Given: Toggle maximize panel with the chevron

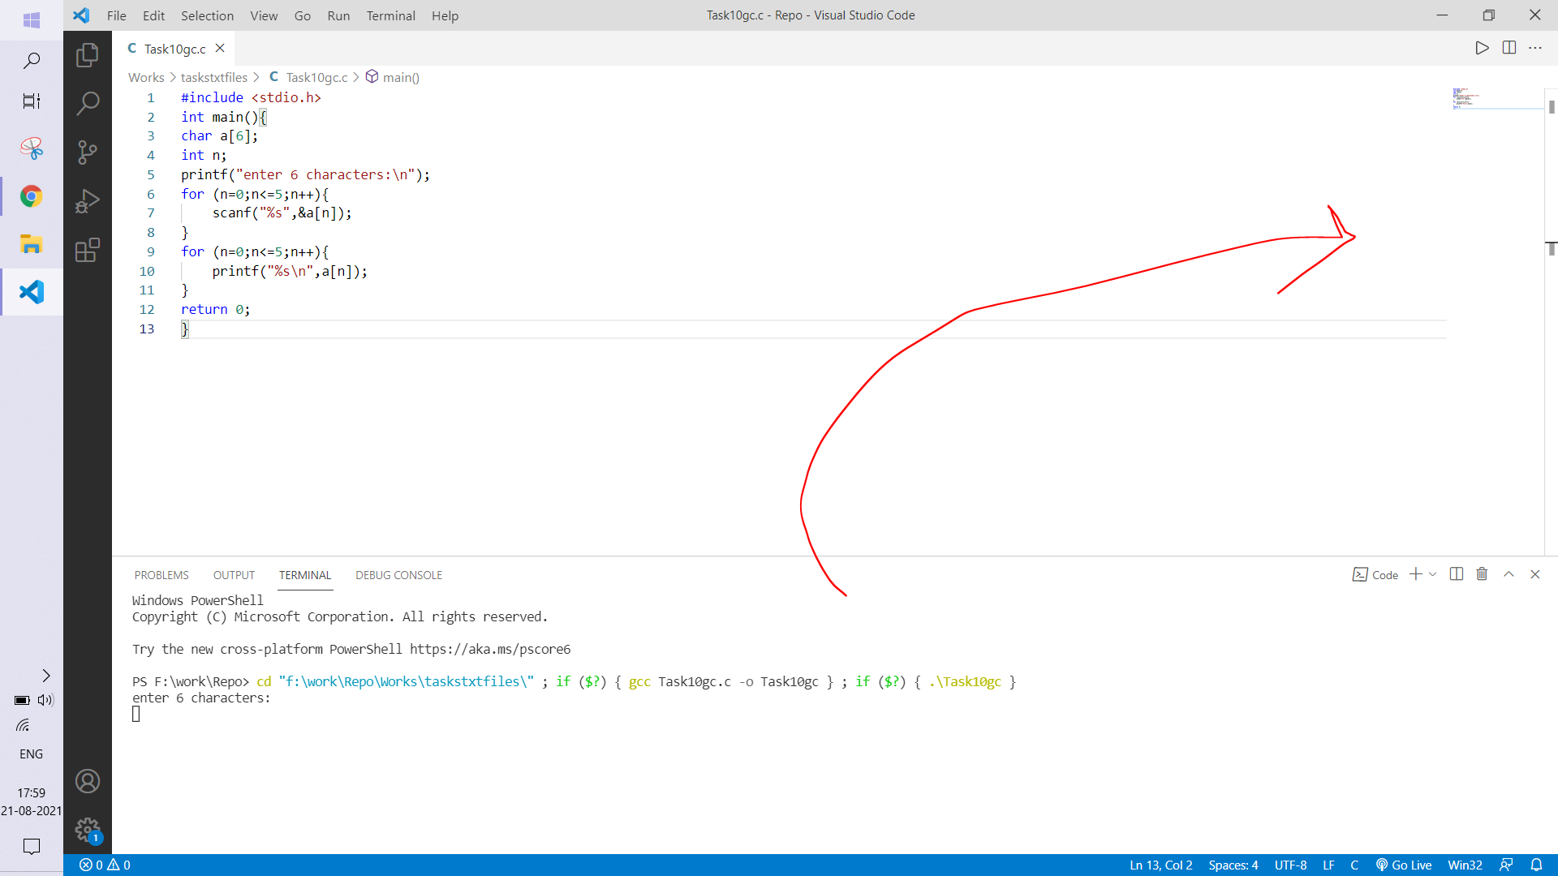Looking at the screenshot, I should [1509, 574].
